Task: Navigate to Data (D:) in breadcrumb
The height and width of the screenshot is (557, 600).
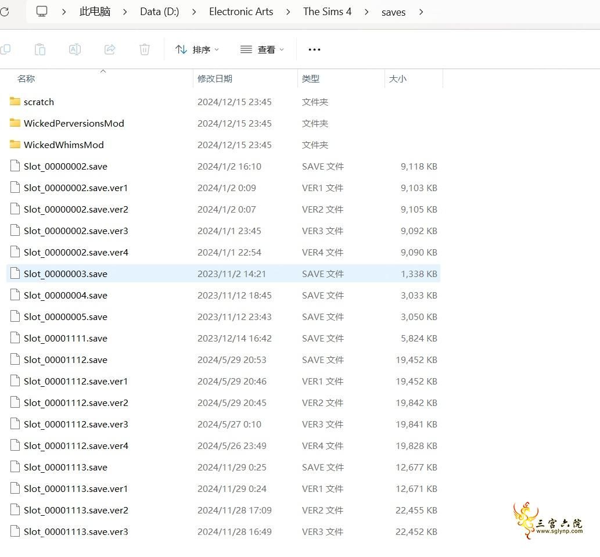Action: click(160, 12)
